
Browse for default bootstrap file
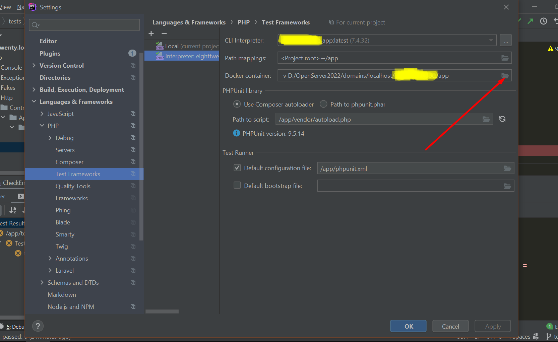(507, 186)
